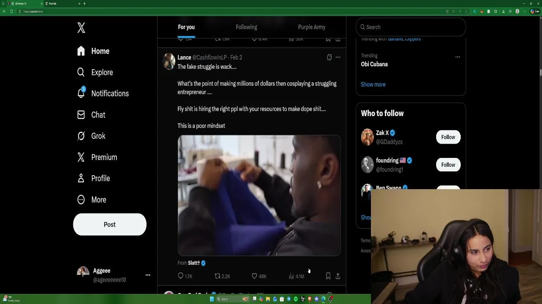Open Aggeee account options ellipsis
This screenshot has height=304, width=542.
[148, 275]
